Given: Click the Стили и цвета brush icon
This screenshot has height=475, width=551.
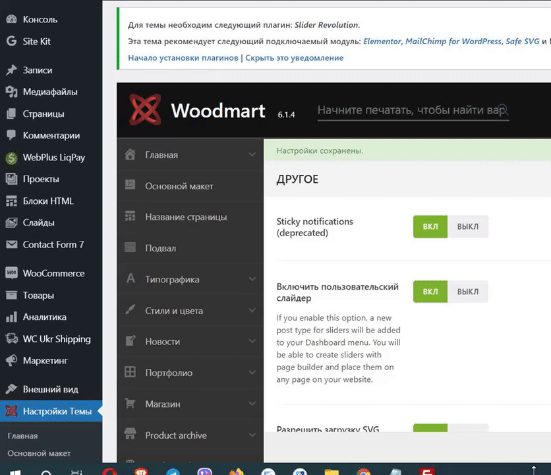Looking at the screenshot, I should click(130, 309).
